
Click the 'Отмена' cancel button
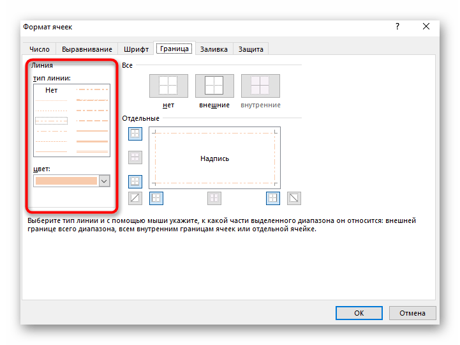click(413, 313)
